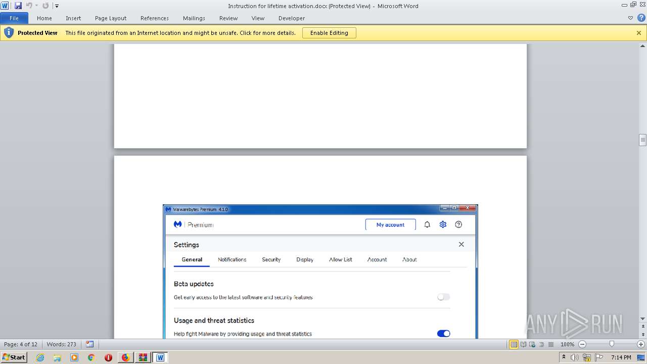Open WinRAR from the taskbar
647x364 pixels.
pyautogui.click(x=143, y=357)
